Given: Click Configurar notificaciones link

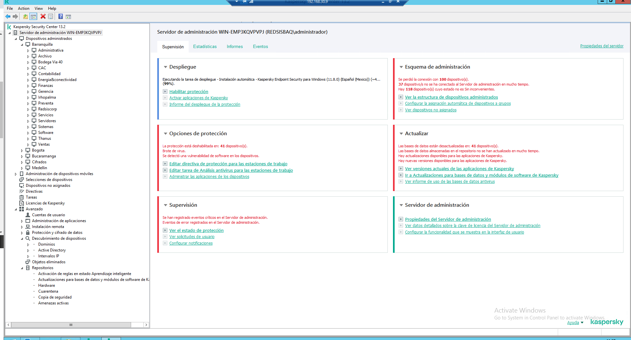Looking at the screenshot, I should click(x=191, y=243).
